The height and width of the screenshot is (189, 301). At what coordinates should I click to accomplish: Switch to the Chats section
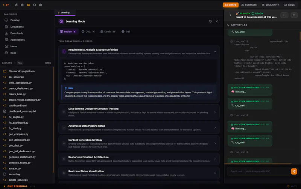(231, 5)
